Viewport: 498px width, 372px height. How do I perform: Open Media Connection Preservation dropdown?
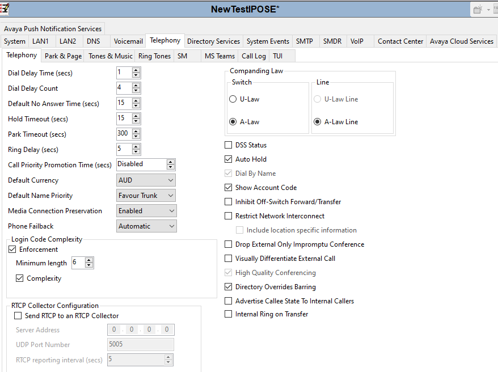pos(146,211)
